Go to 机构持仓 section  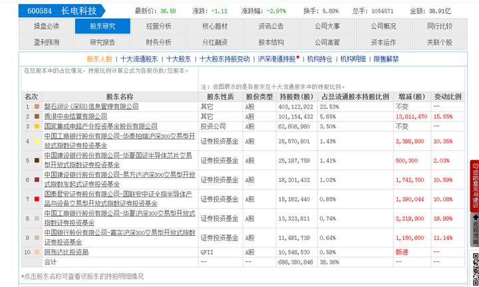pos(319,59)
